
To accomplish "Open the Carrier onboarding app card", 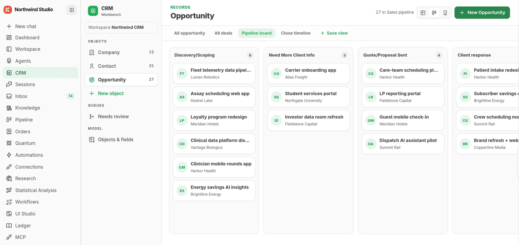I will (x=308, y=74).
